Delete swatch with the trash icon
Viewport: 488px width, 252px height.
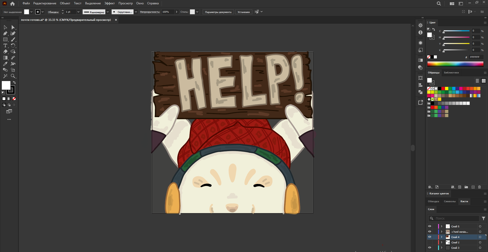point(479,187)
